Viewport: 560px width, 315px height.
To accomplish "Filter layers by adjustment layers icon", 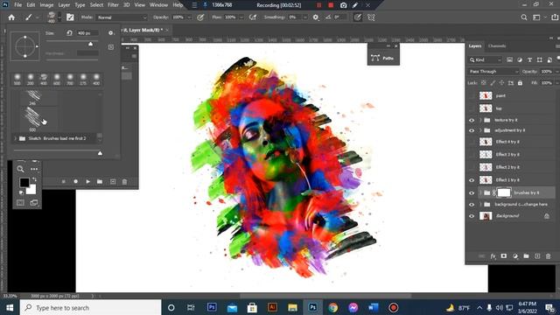I will tap(520, 60).
